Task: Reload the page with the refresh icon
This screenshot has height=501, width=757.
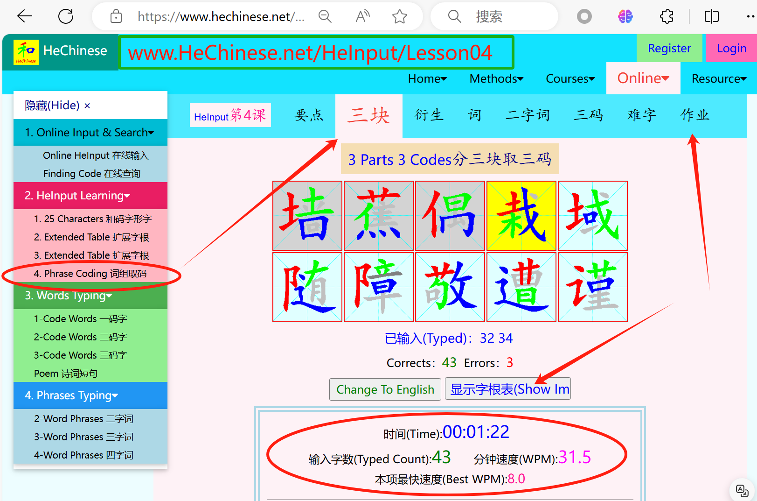Action: 66,16
